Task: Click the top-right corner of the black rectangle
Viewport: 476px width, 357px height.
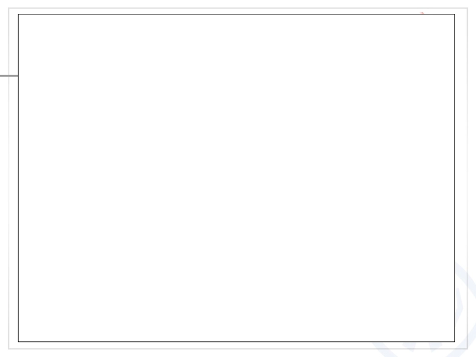Action: tap(455, 14)
